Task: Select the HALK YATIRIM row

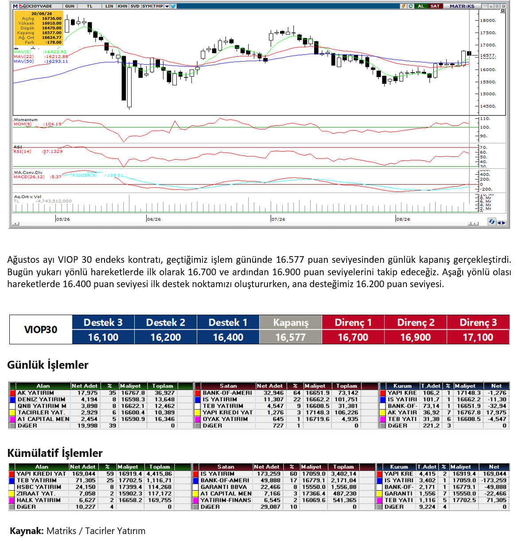Action: coord(100,500)
